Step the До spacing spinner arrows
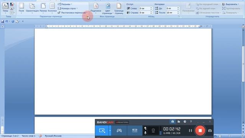Image resolution: width=245 pixels, height=138 pixels. point(178,8)
